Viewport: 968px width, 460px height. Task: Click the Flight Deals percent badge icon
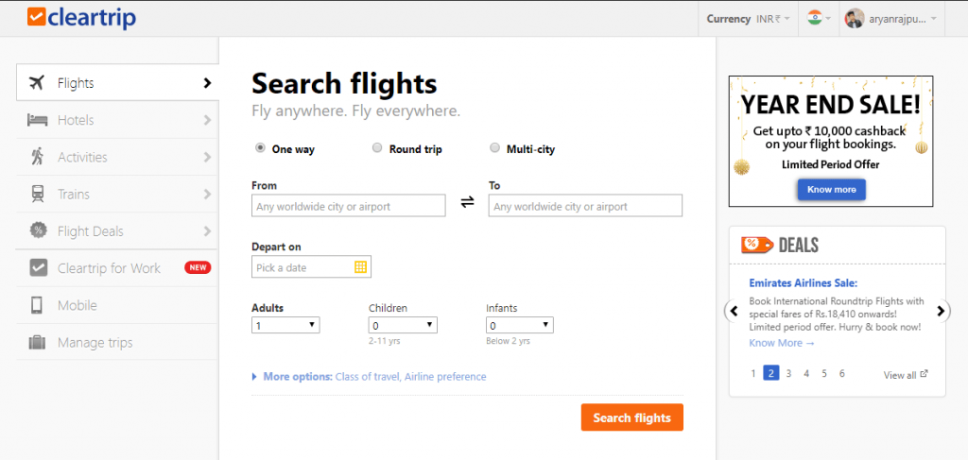[38, 230]
